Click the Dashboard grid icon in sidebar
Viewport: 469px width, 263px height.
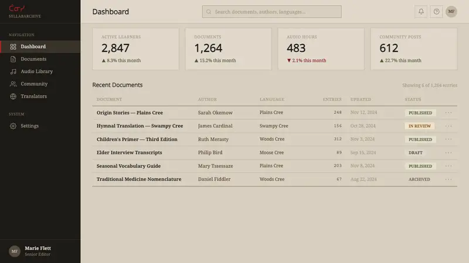[x=13, y=47]
